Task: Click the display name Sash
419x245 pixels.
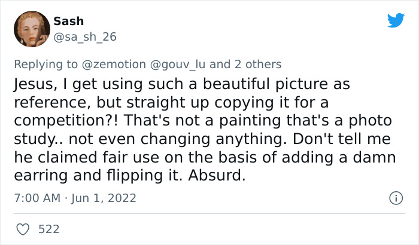Action: click(x=68, y=22)
